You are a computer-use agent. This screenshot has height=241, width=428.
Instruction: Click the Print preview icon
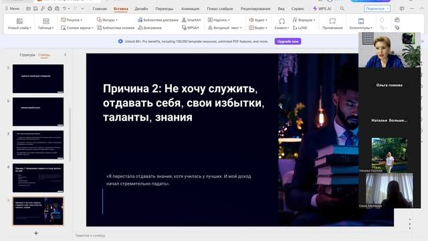click(x=57, y=9)
